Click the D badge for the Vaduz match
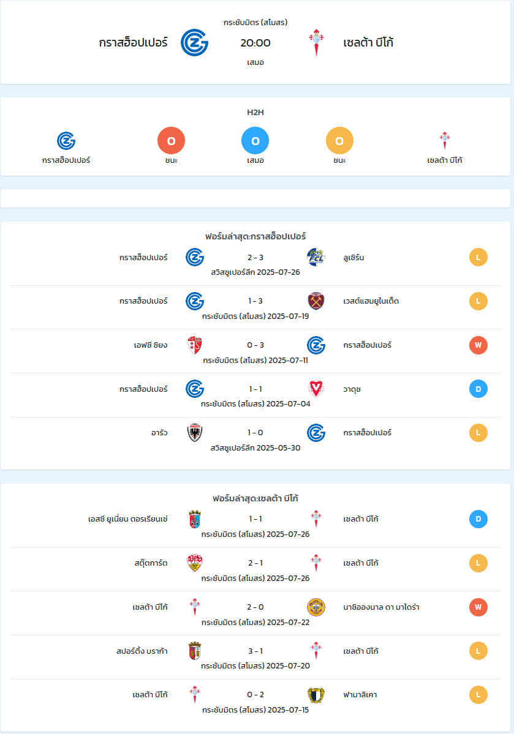Screen dimensions: 514x734 point(478,389)
